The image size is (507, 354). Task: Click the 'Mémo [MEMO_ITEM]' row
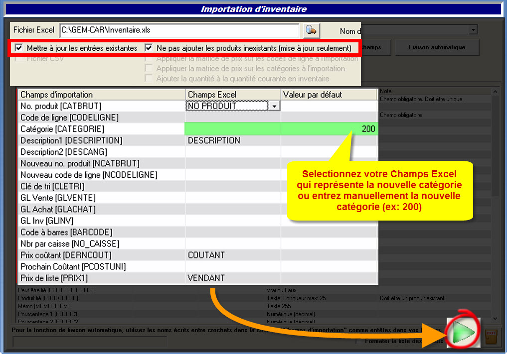pyautogui.click(x=44, y=306)
